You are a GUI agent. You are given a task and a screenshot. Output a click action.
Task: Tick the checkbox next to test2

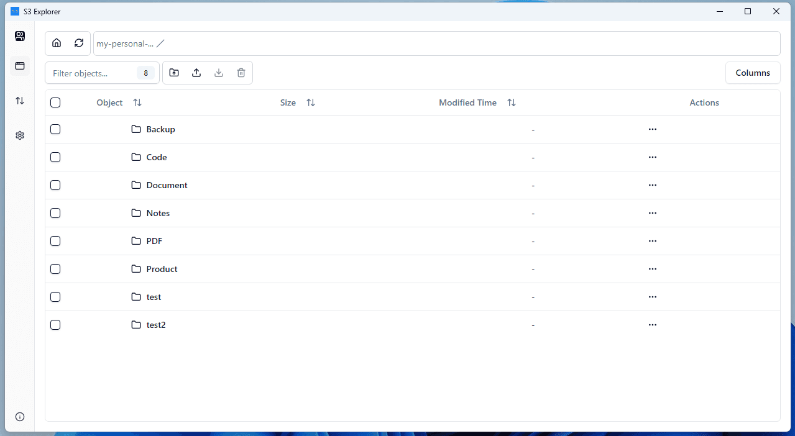pyautogui.click(x=55, y=325)
